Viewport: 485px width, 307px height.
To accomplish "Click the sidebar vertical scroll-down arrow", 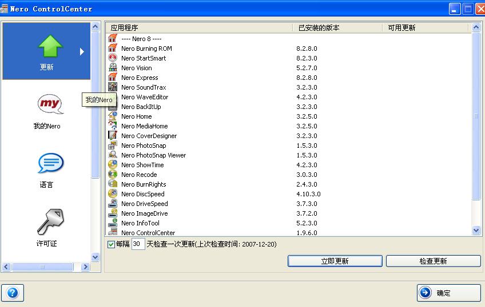I will pyautogui.click(x=96, y=257).
